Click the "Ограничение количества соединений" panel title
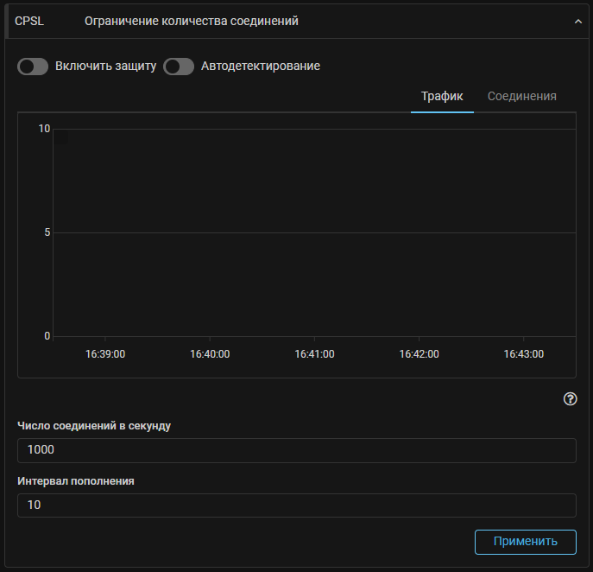This screenshot has width=593, height=572. 192,22
